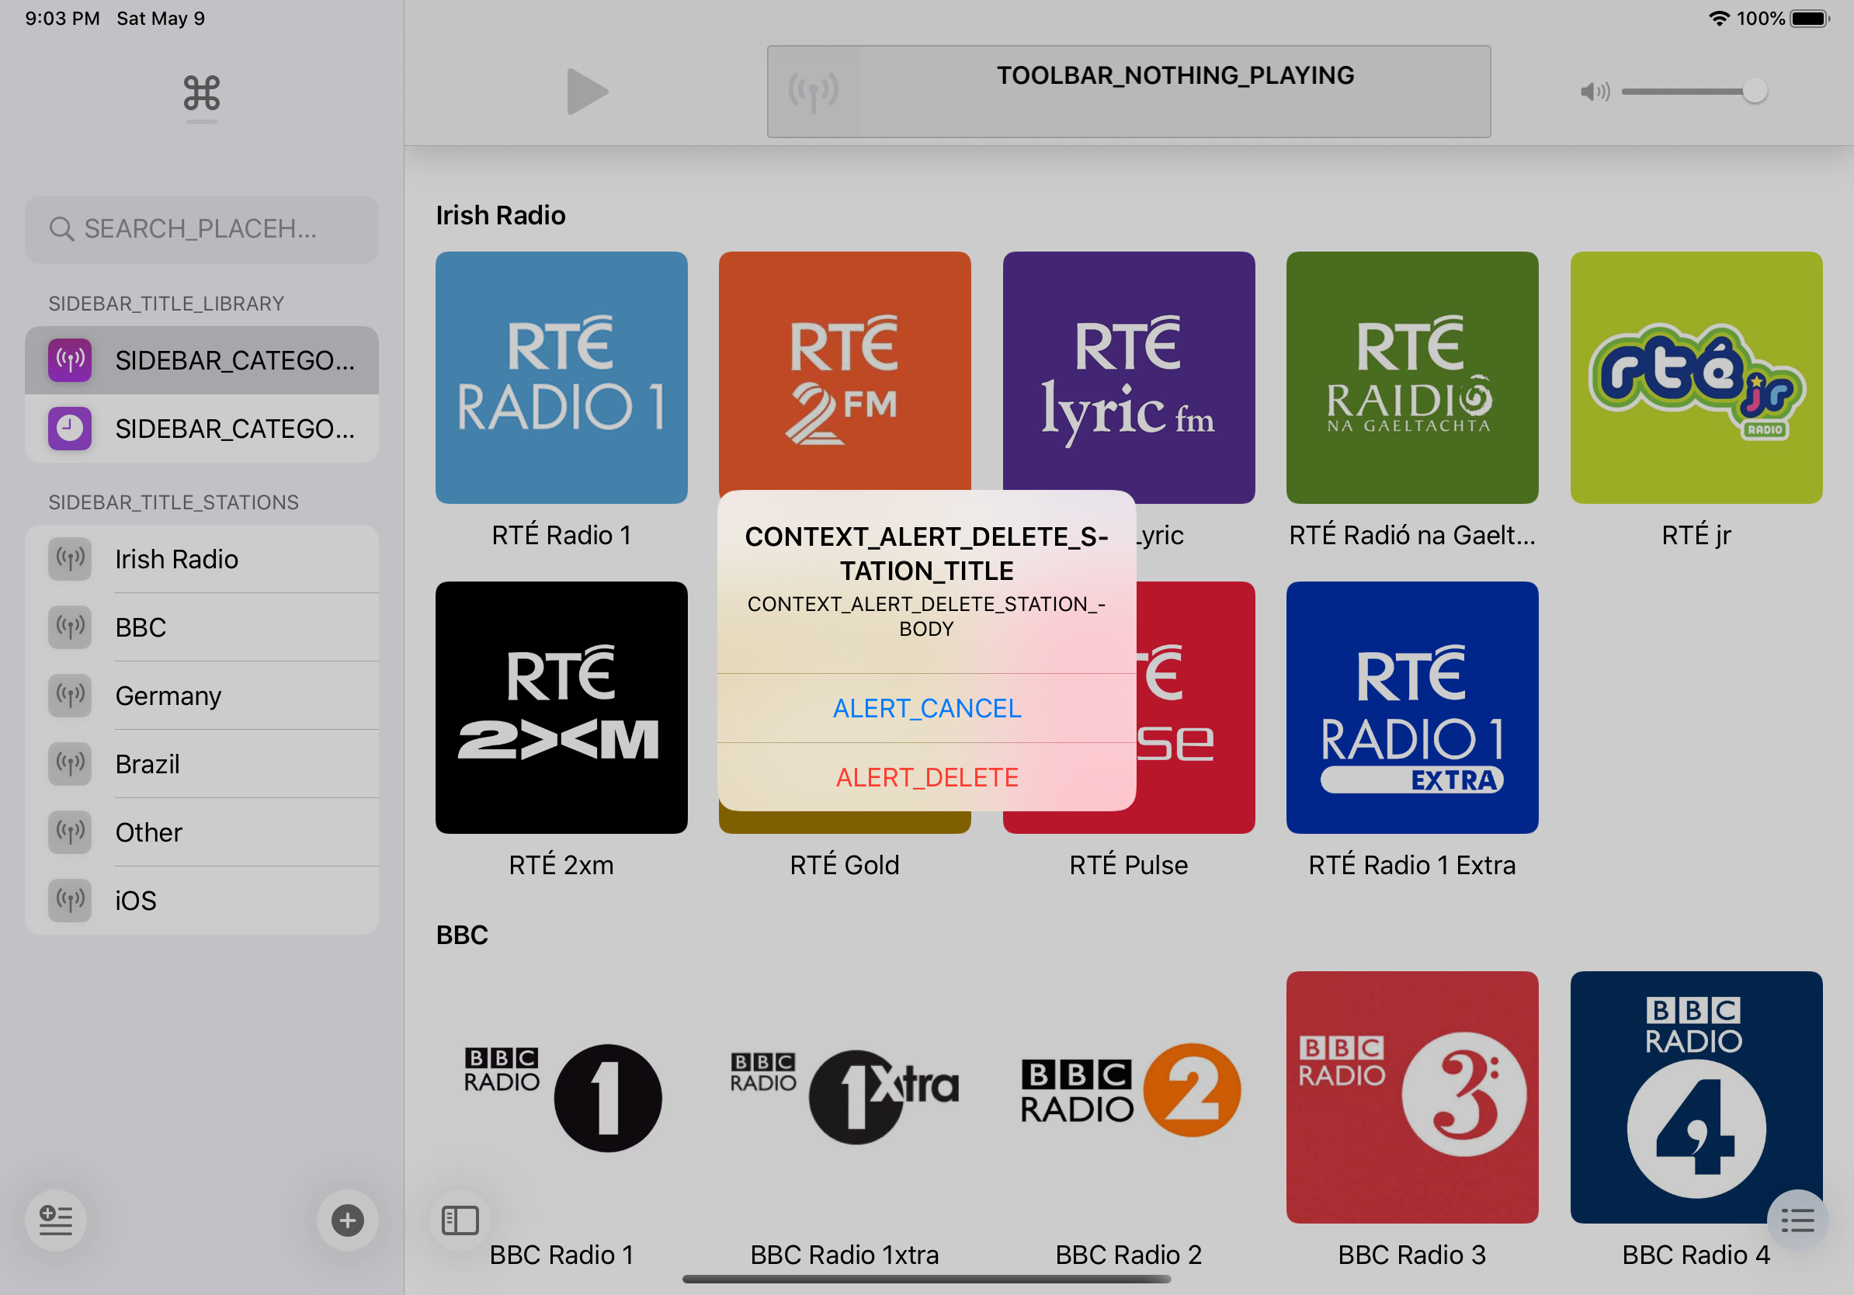This screenshot has width=1854, height=1295.
Task: Select the purple clock sidebar category
Action: [x=201, y=429]
